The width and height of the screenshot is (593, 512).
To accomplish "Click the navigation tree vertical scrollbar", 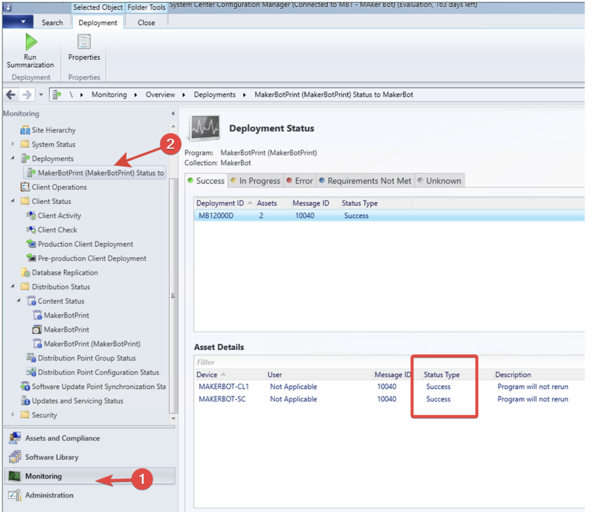I will coord(173,296).
